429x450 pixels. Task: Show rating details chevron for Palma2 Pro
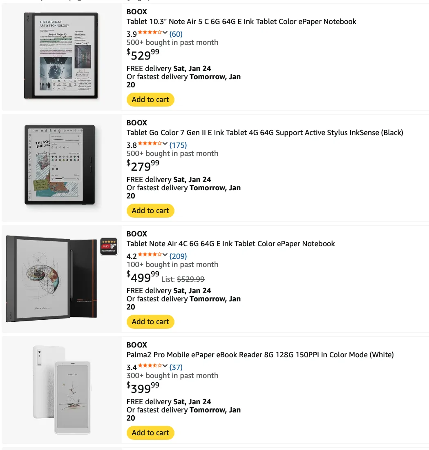point(165,366)
